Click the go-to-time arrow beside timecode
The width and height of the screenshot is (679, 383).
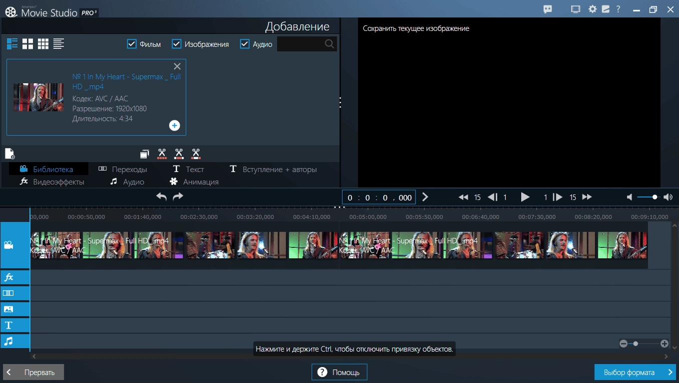(x=425, y=197)
